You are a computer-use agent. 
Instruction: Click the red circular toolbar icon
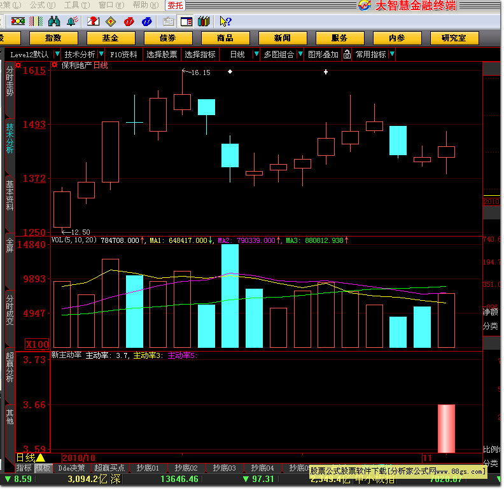tap(129, 22)
